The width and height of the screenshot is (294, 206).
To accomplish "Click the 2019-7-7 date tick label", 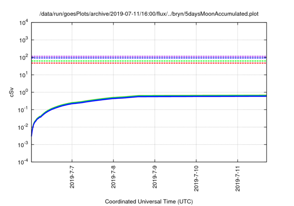I will point(72,177).
